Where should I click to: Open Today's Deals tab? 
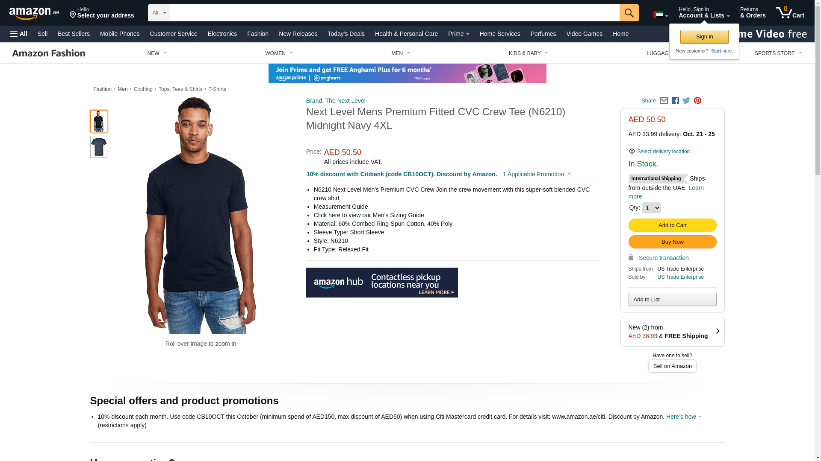346,34
